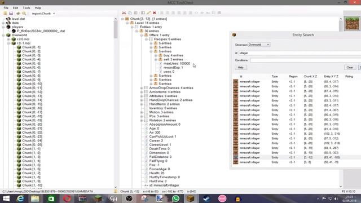Click the save toolbar icon
The height and width of the screenshot is (203, 361).
coord(11,14)
